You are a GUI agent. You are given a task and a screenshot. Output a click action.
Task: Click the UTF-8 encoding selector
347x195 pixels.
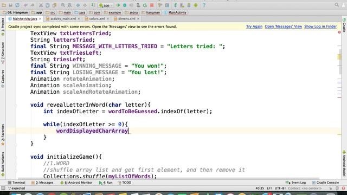[x=280, y=188]
